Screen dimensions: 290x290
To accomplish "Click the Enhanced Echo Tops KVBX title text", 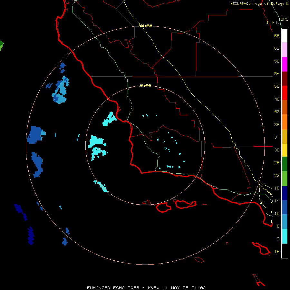I will (146, 288).
